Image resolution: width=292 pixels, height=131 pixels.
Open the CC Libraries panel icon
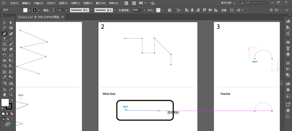tap(288, 84)
